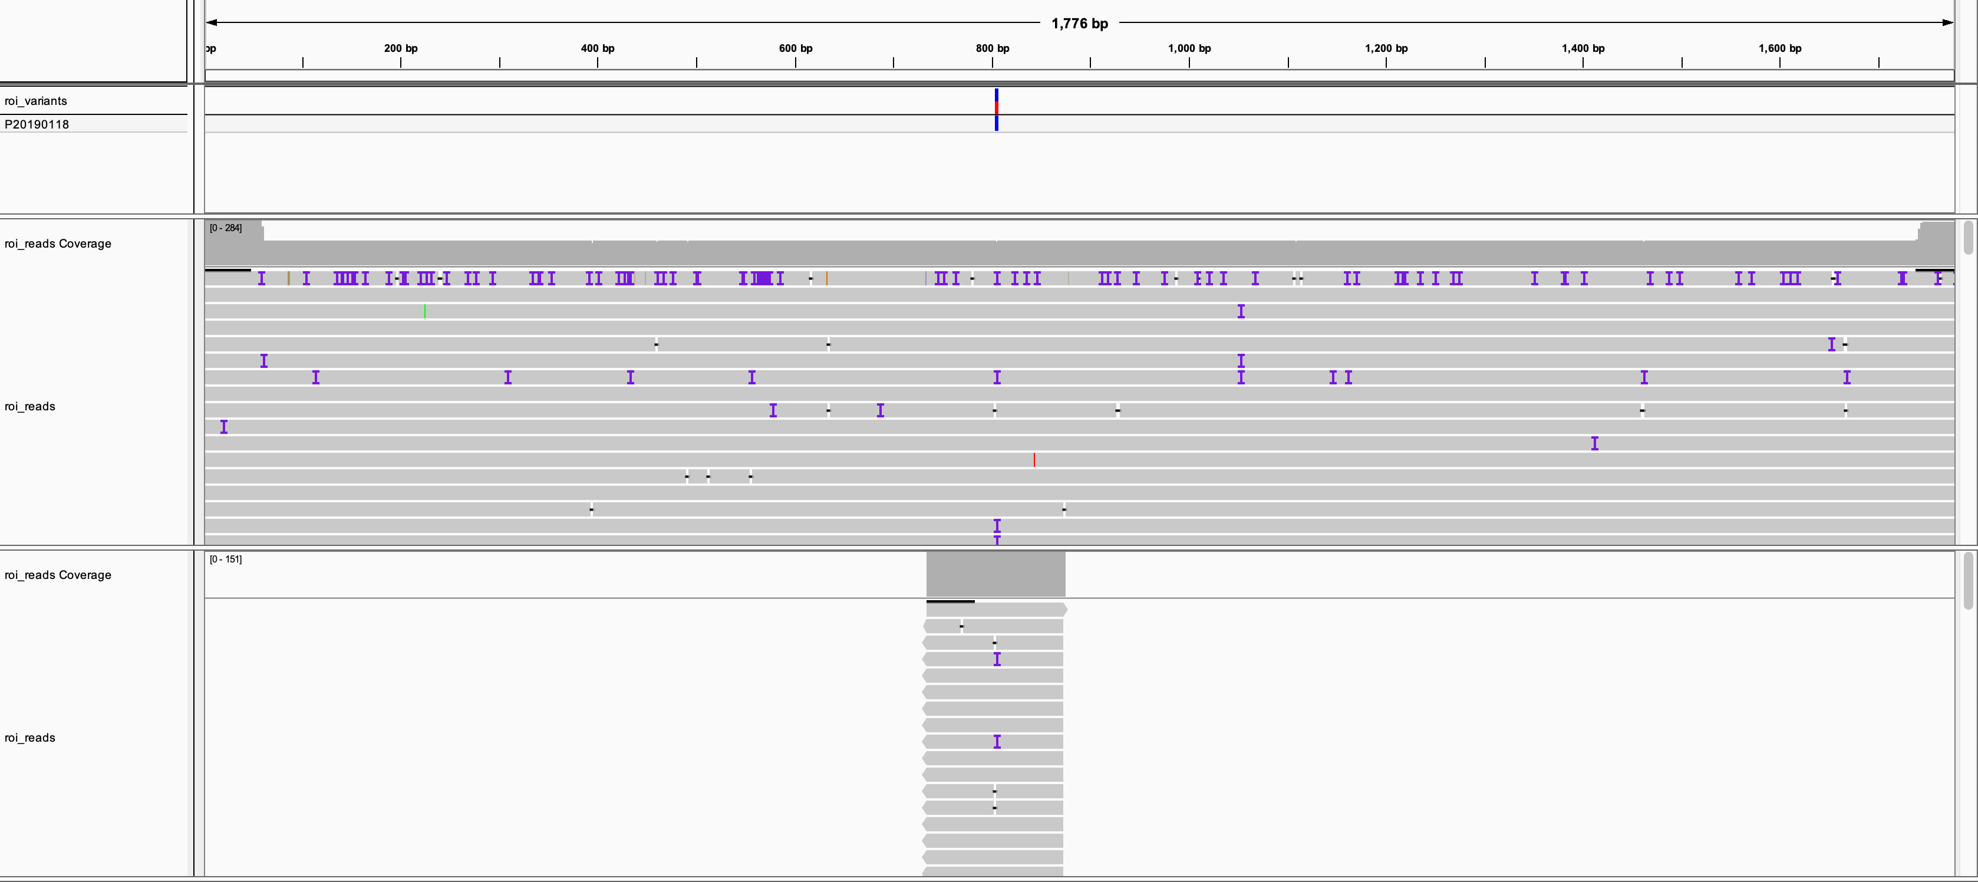Click the variant marker in roi_variants track
Viewport: 1978px width, 882px height.
click(x=997, y=101)
